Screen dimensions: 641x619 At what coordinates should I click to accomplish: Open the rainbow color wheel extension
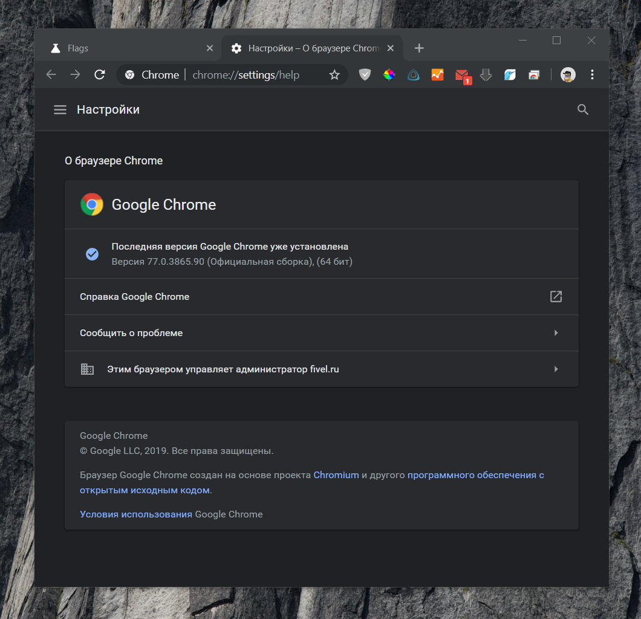tap(389, 75)
